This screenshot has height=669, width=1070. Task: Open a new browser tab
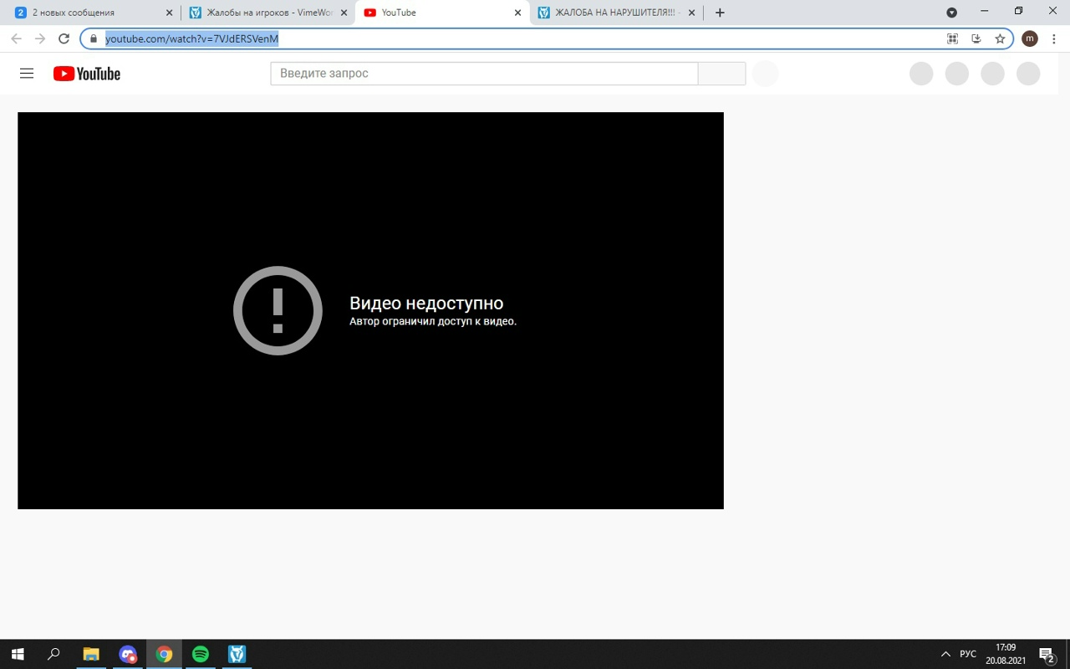(720, 13)
